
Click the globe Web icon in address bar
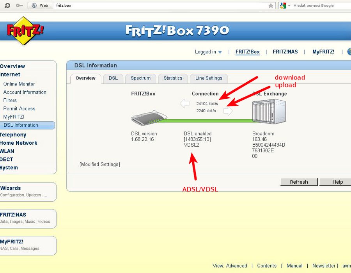click(34, 5)
